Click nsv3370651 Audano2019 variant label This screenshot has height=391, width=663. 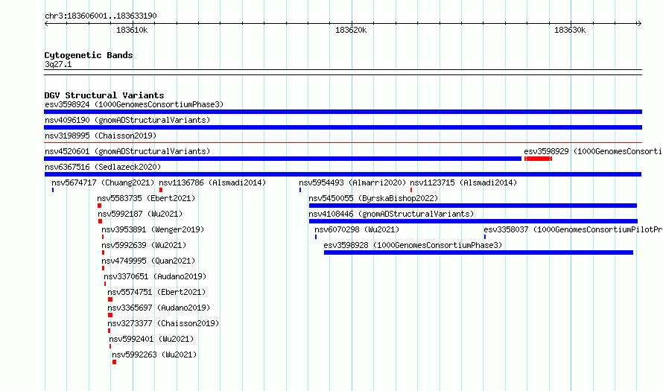click(155, 276)
